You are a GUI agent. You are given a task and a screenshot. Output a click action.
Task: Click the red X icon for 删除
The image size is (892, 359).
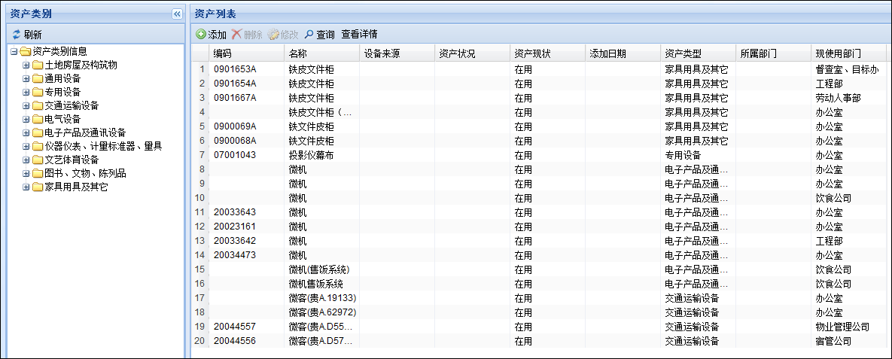[236, 34]
